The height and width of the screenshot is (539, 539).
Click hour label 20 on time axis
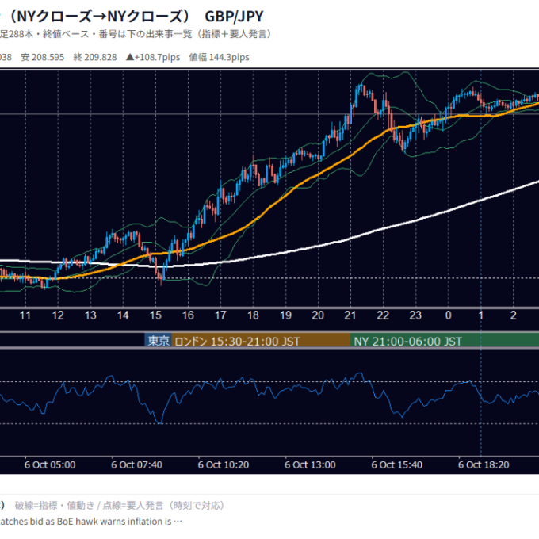pyautogui.click(x=318, y=315)
